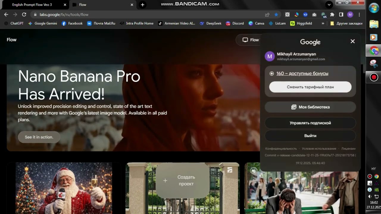
Task: Open the Armenian Video AI bookmark
Action: pos(177,23)
